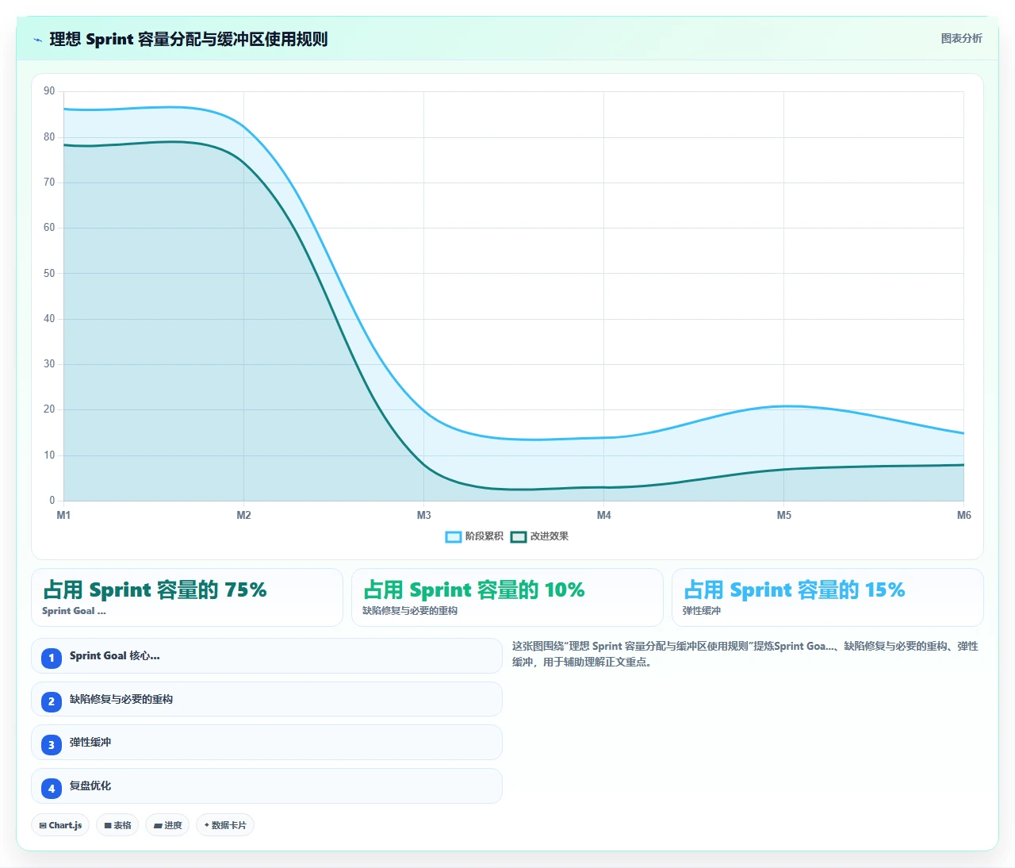The image size is (1015, 868).
Task: Select the 表格 tag chip
Action: pyautogui.click(x=117, y=825)
